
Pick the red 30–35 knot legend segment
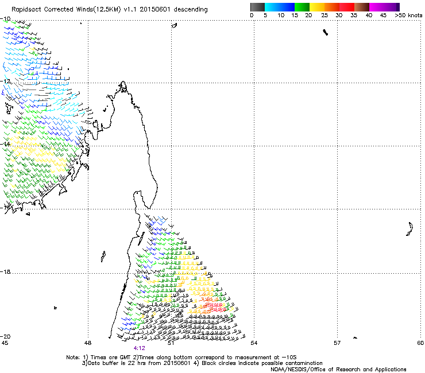347,7
